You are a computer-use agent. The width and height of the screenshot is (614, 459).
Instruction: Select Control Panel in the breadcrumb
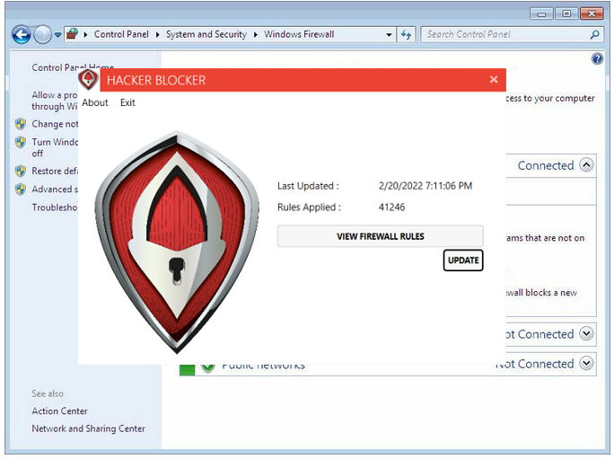121,34
